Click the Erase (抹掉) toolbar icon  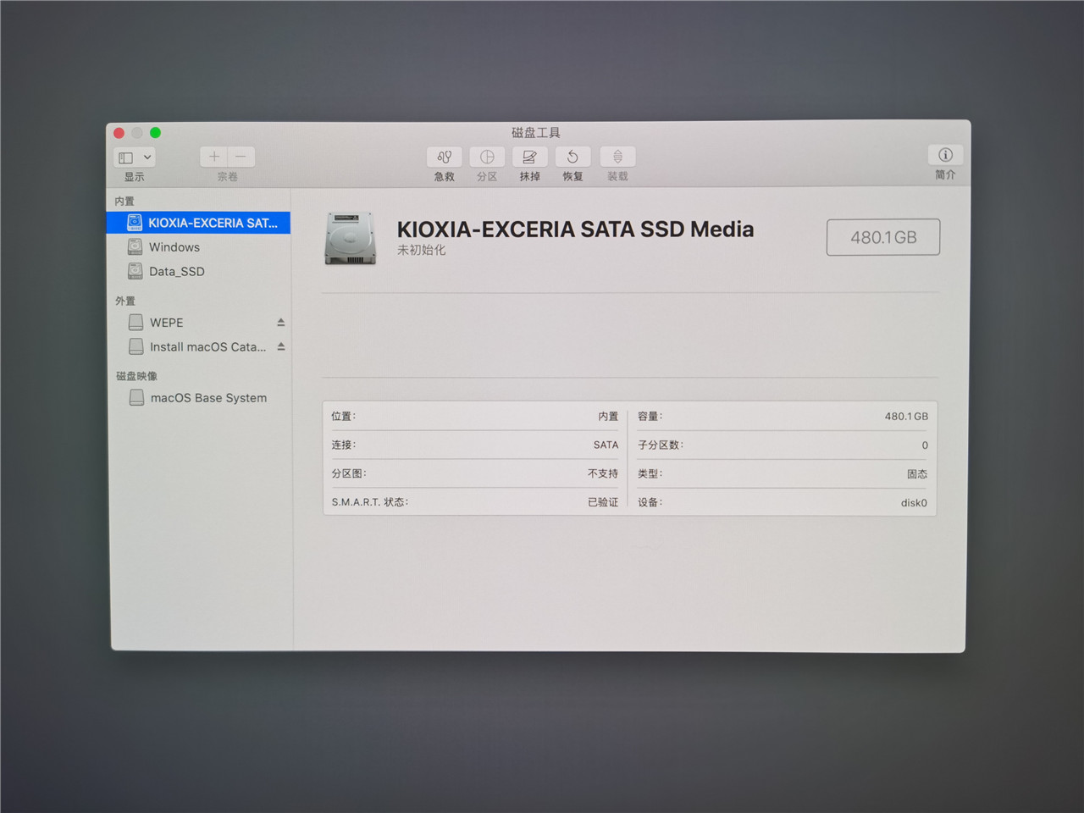(529, 158)
